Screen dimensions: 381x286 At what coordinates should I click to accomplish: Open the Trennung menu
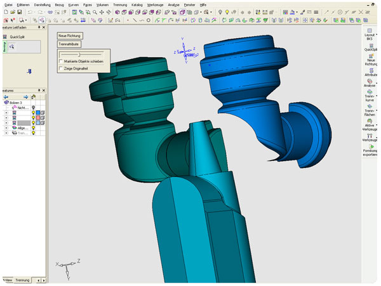[120, 4]
